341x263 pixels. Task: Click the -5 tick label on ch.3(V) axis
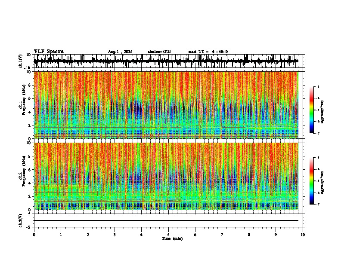[x=29, y=227]
